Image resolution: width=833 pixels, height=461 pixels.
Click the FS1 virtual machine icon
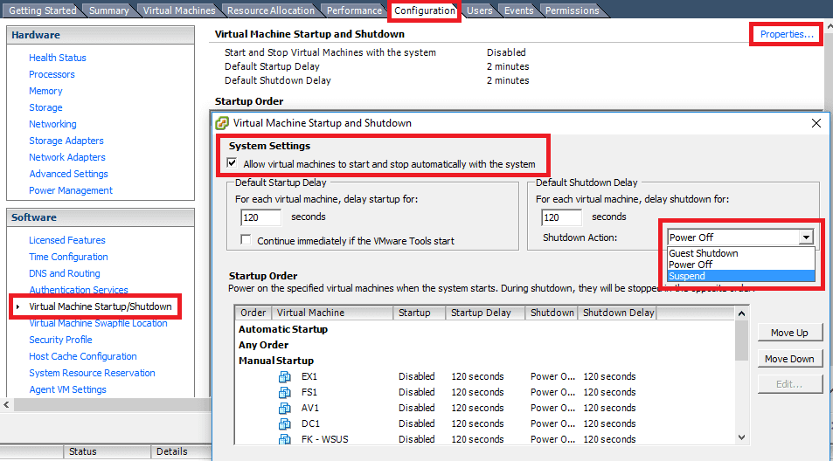pyautogui.click(x=285, y=393)
